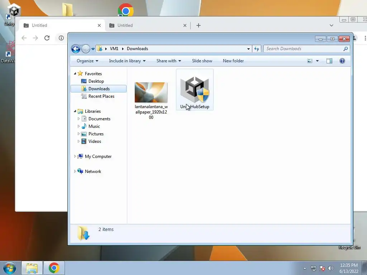Image resolution: width=367 pixels, height=275 pixels.
Task: Open Recent Places in Favorites
Action: point(101,96)
